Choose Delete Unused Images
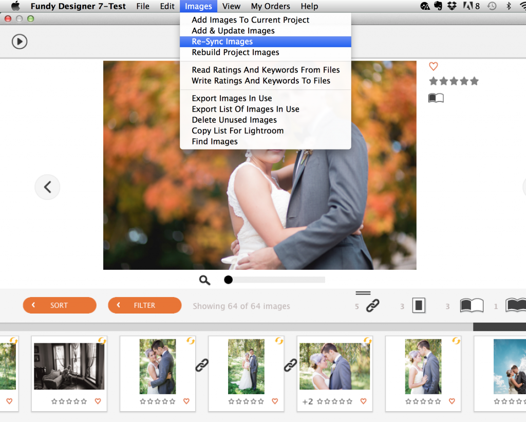This screenshot has width=526, height=422. point(266,120)
